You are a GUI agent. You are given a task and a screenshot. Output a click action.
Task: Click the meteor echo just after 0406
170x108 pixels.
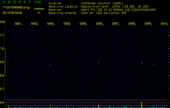pos(99,63)
